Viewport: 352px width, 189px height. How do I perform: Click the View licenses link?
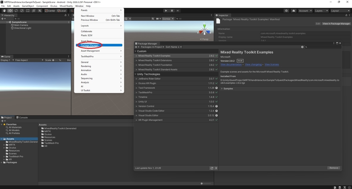tap(272, 65)
